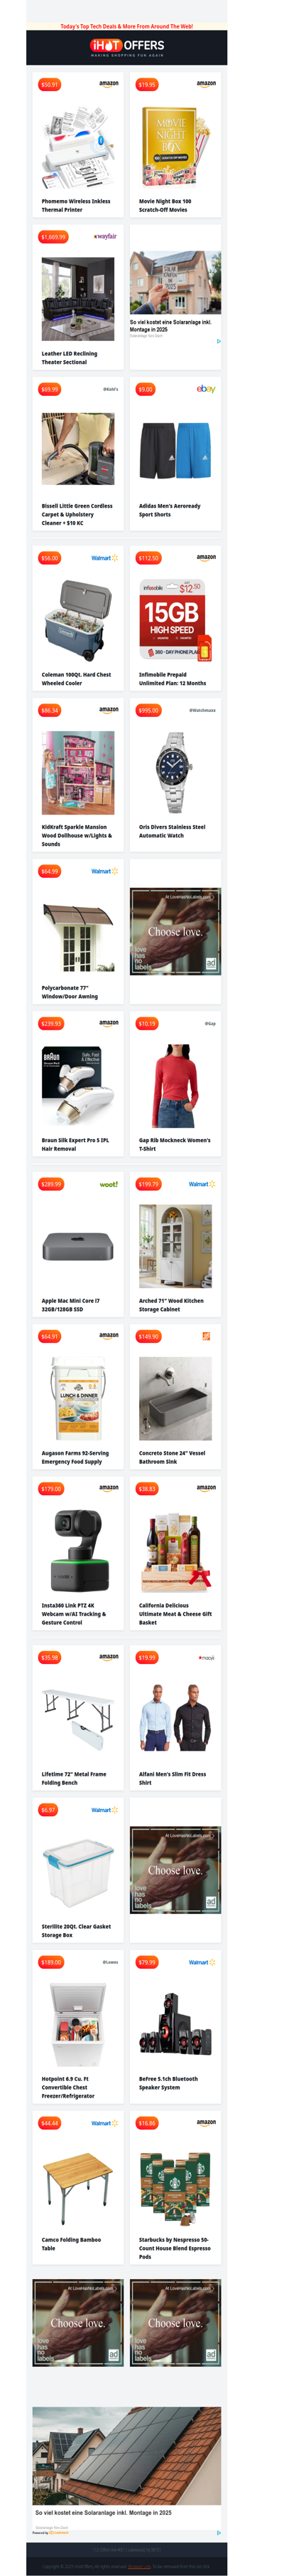This screenshot has width=284, height=2576.
Task: Click the woot! logo on the Mac Mini card
Action: click(109, 1184)
